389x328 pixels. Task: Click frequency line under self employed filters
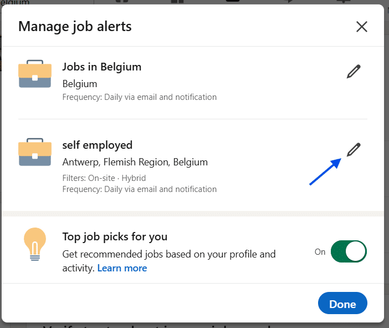[139, 189]
